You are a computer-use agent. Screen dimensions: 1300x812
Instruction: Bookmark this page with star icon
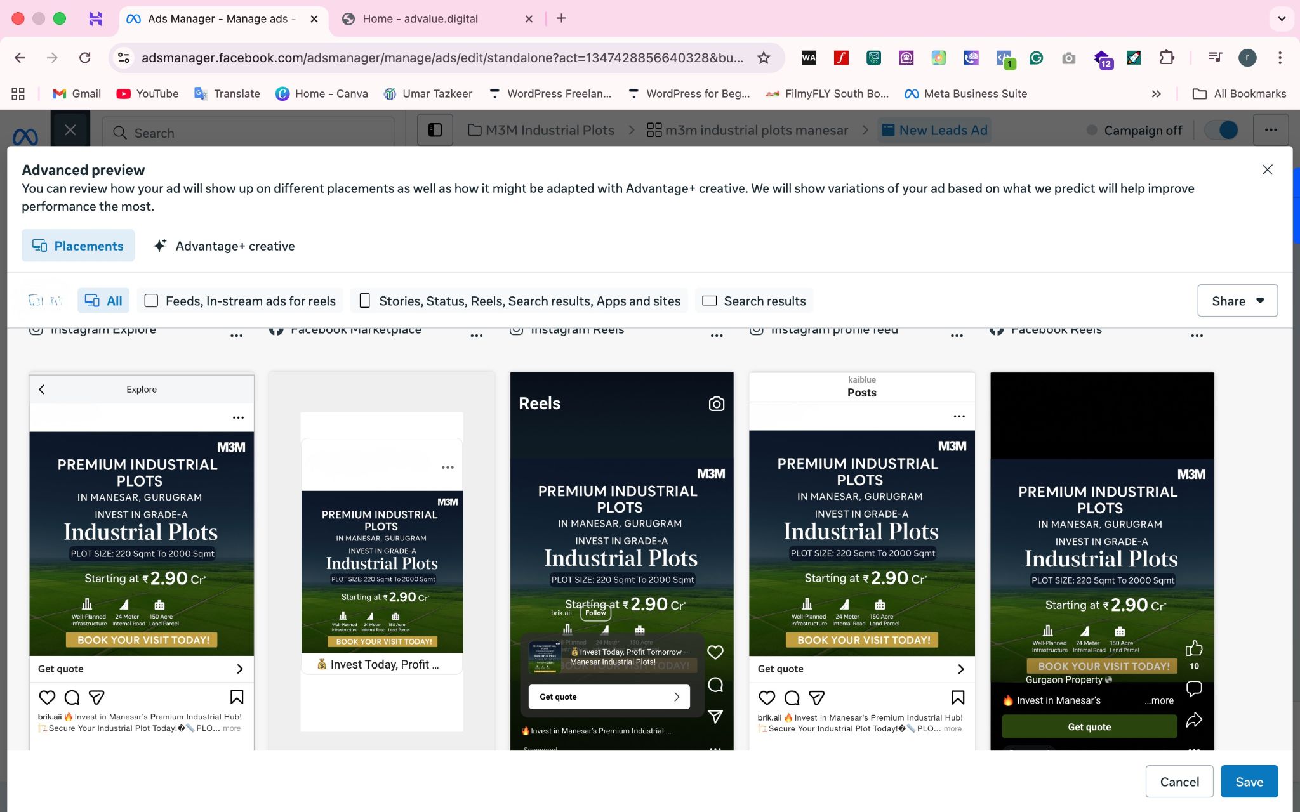coord(764,58)
